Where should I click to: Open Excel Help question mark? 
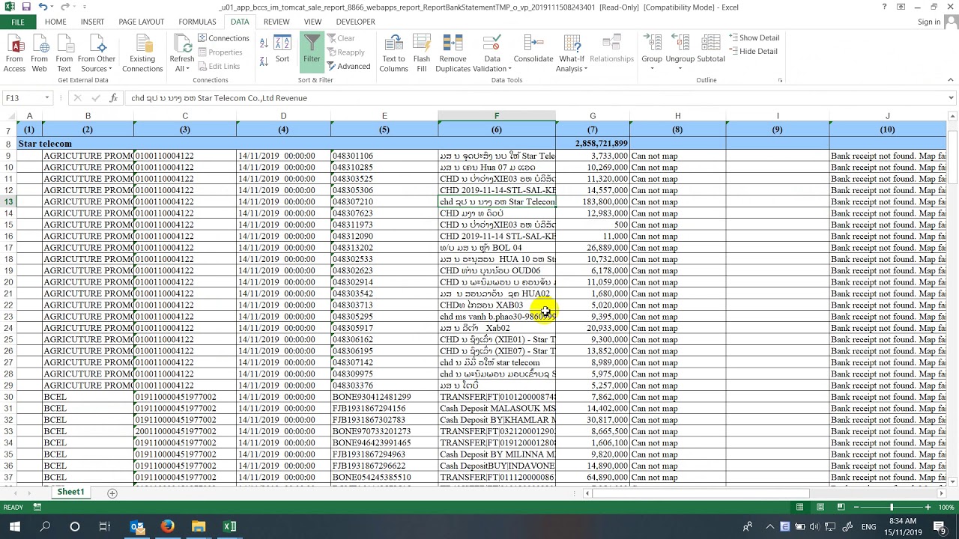point(884,7)
